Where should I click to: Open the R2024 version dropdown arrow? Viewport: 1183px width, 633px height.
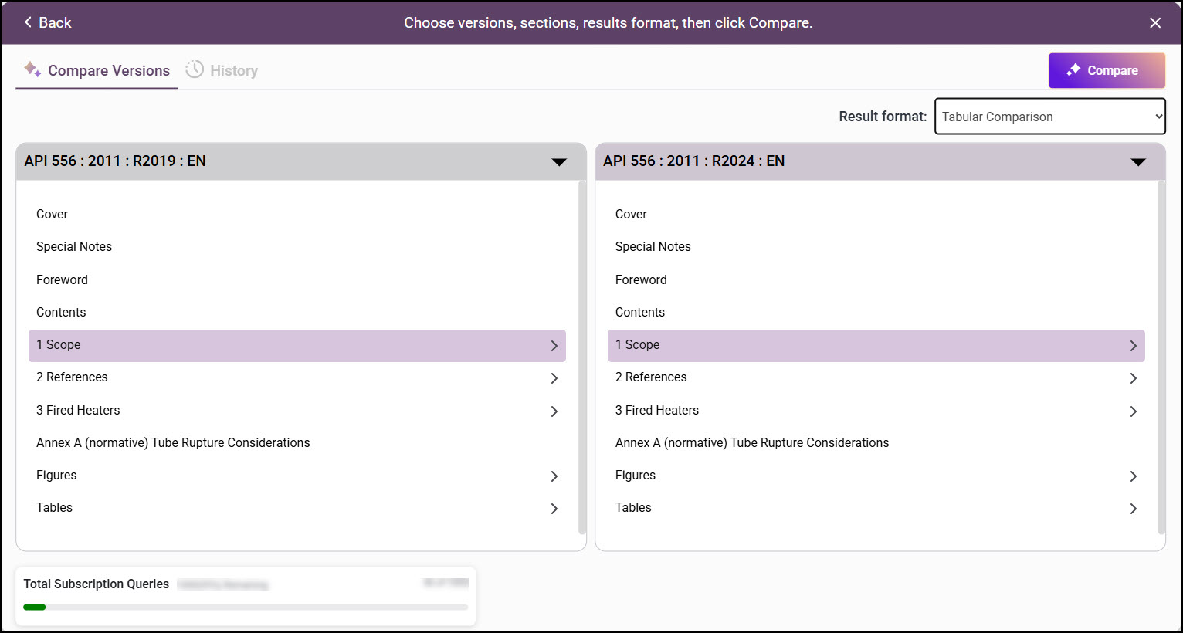[1137, 161]
